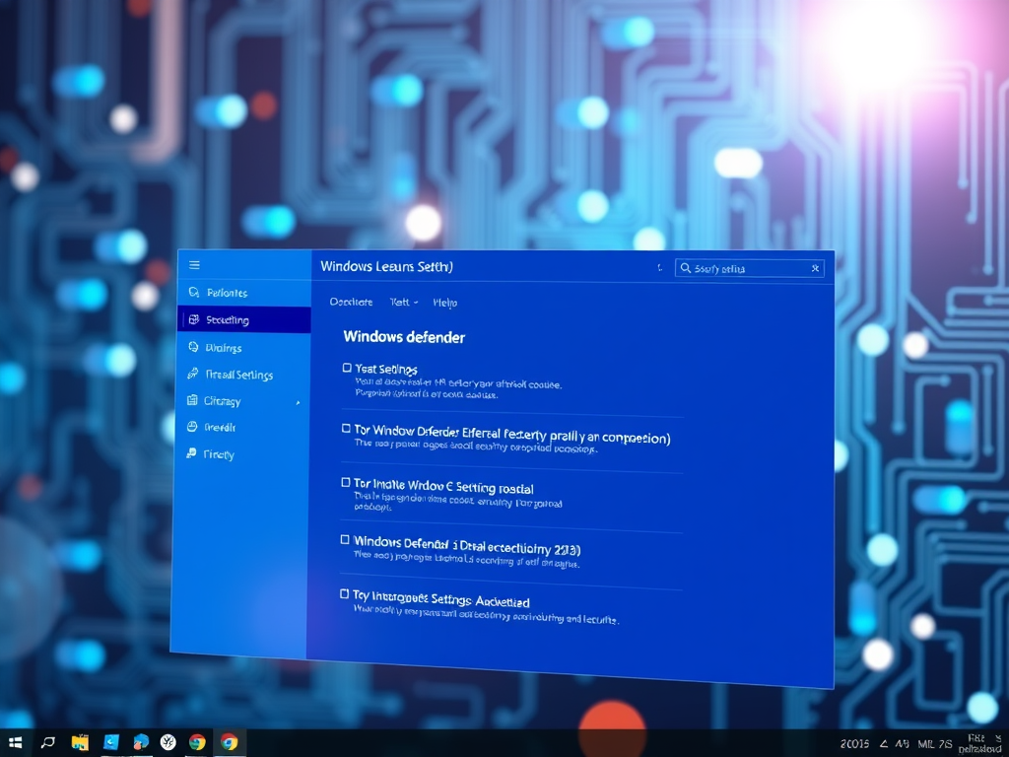Open the Help menu
The image size is (1009, 757).
point(445,303)
